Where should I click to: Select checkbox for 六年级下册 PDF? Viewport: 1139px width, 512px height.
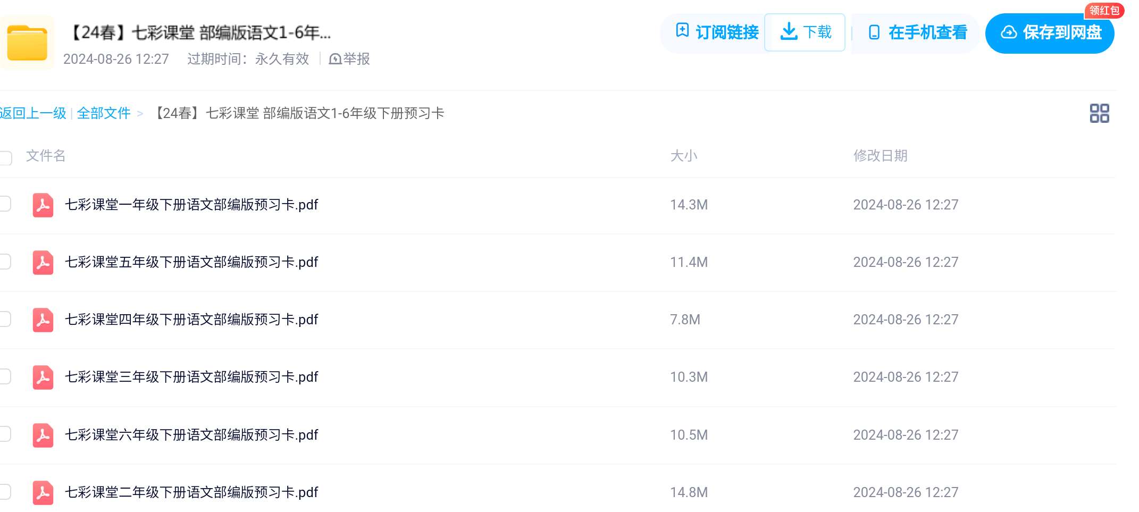tap(5, 434)
